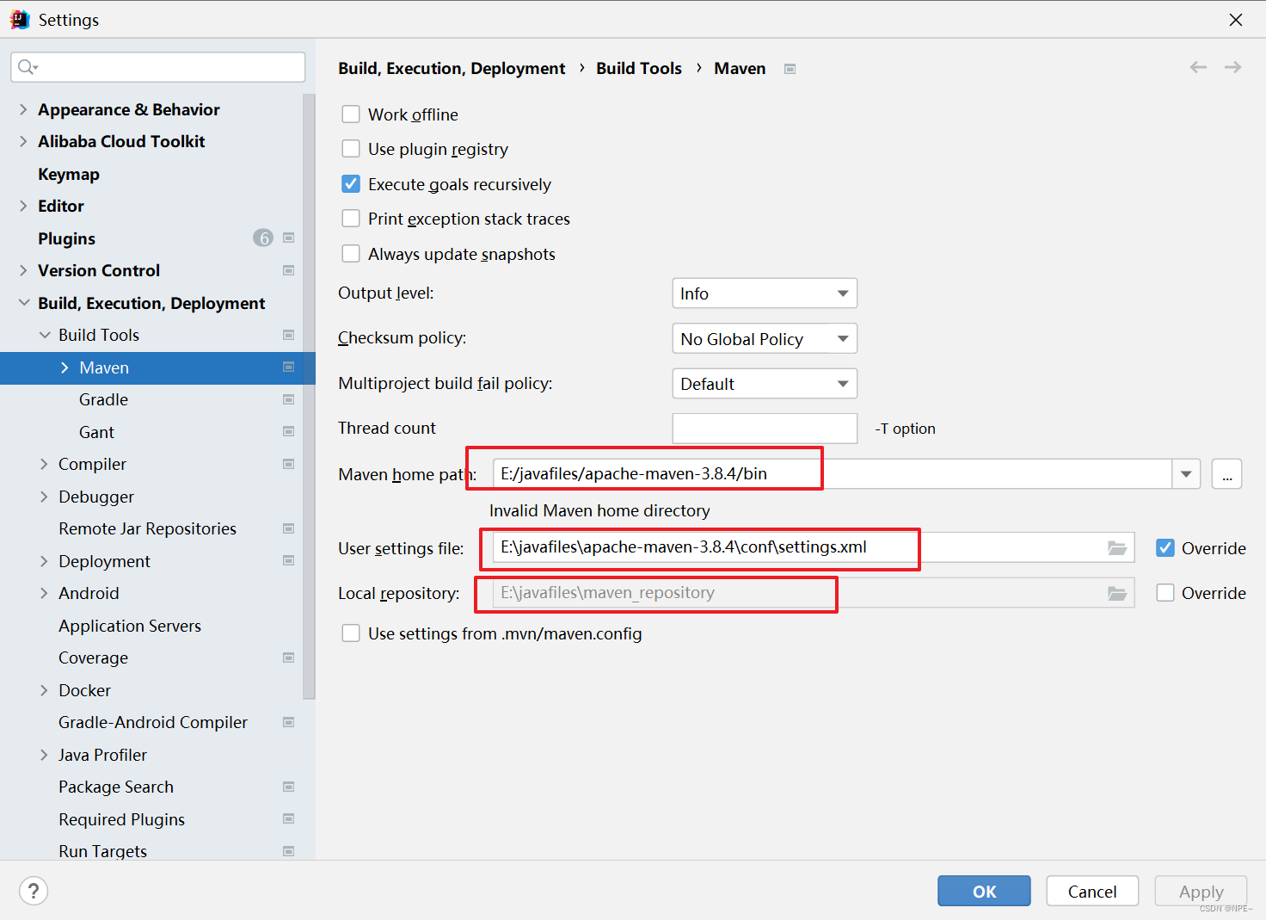Click the Plugins update count badge

coord(263,238)
